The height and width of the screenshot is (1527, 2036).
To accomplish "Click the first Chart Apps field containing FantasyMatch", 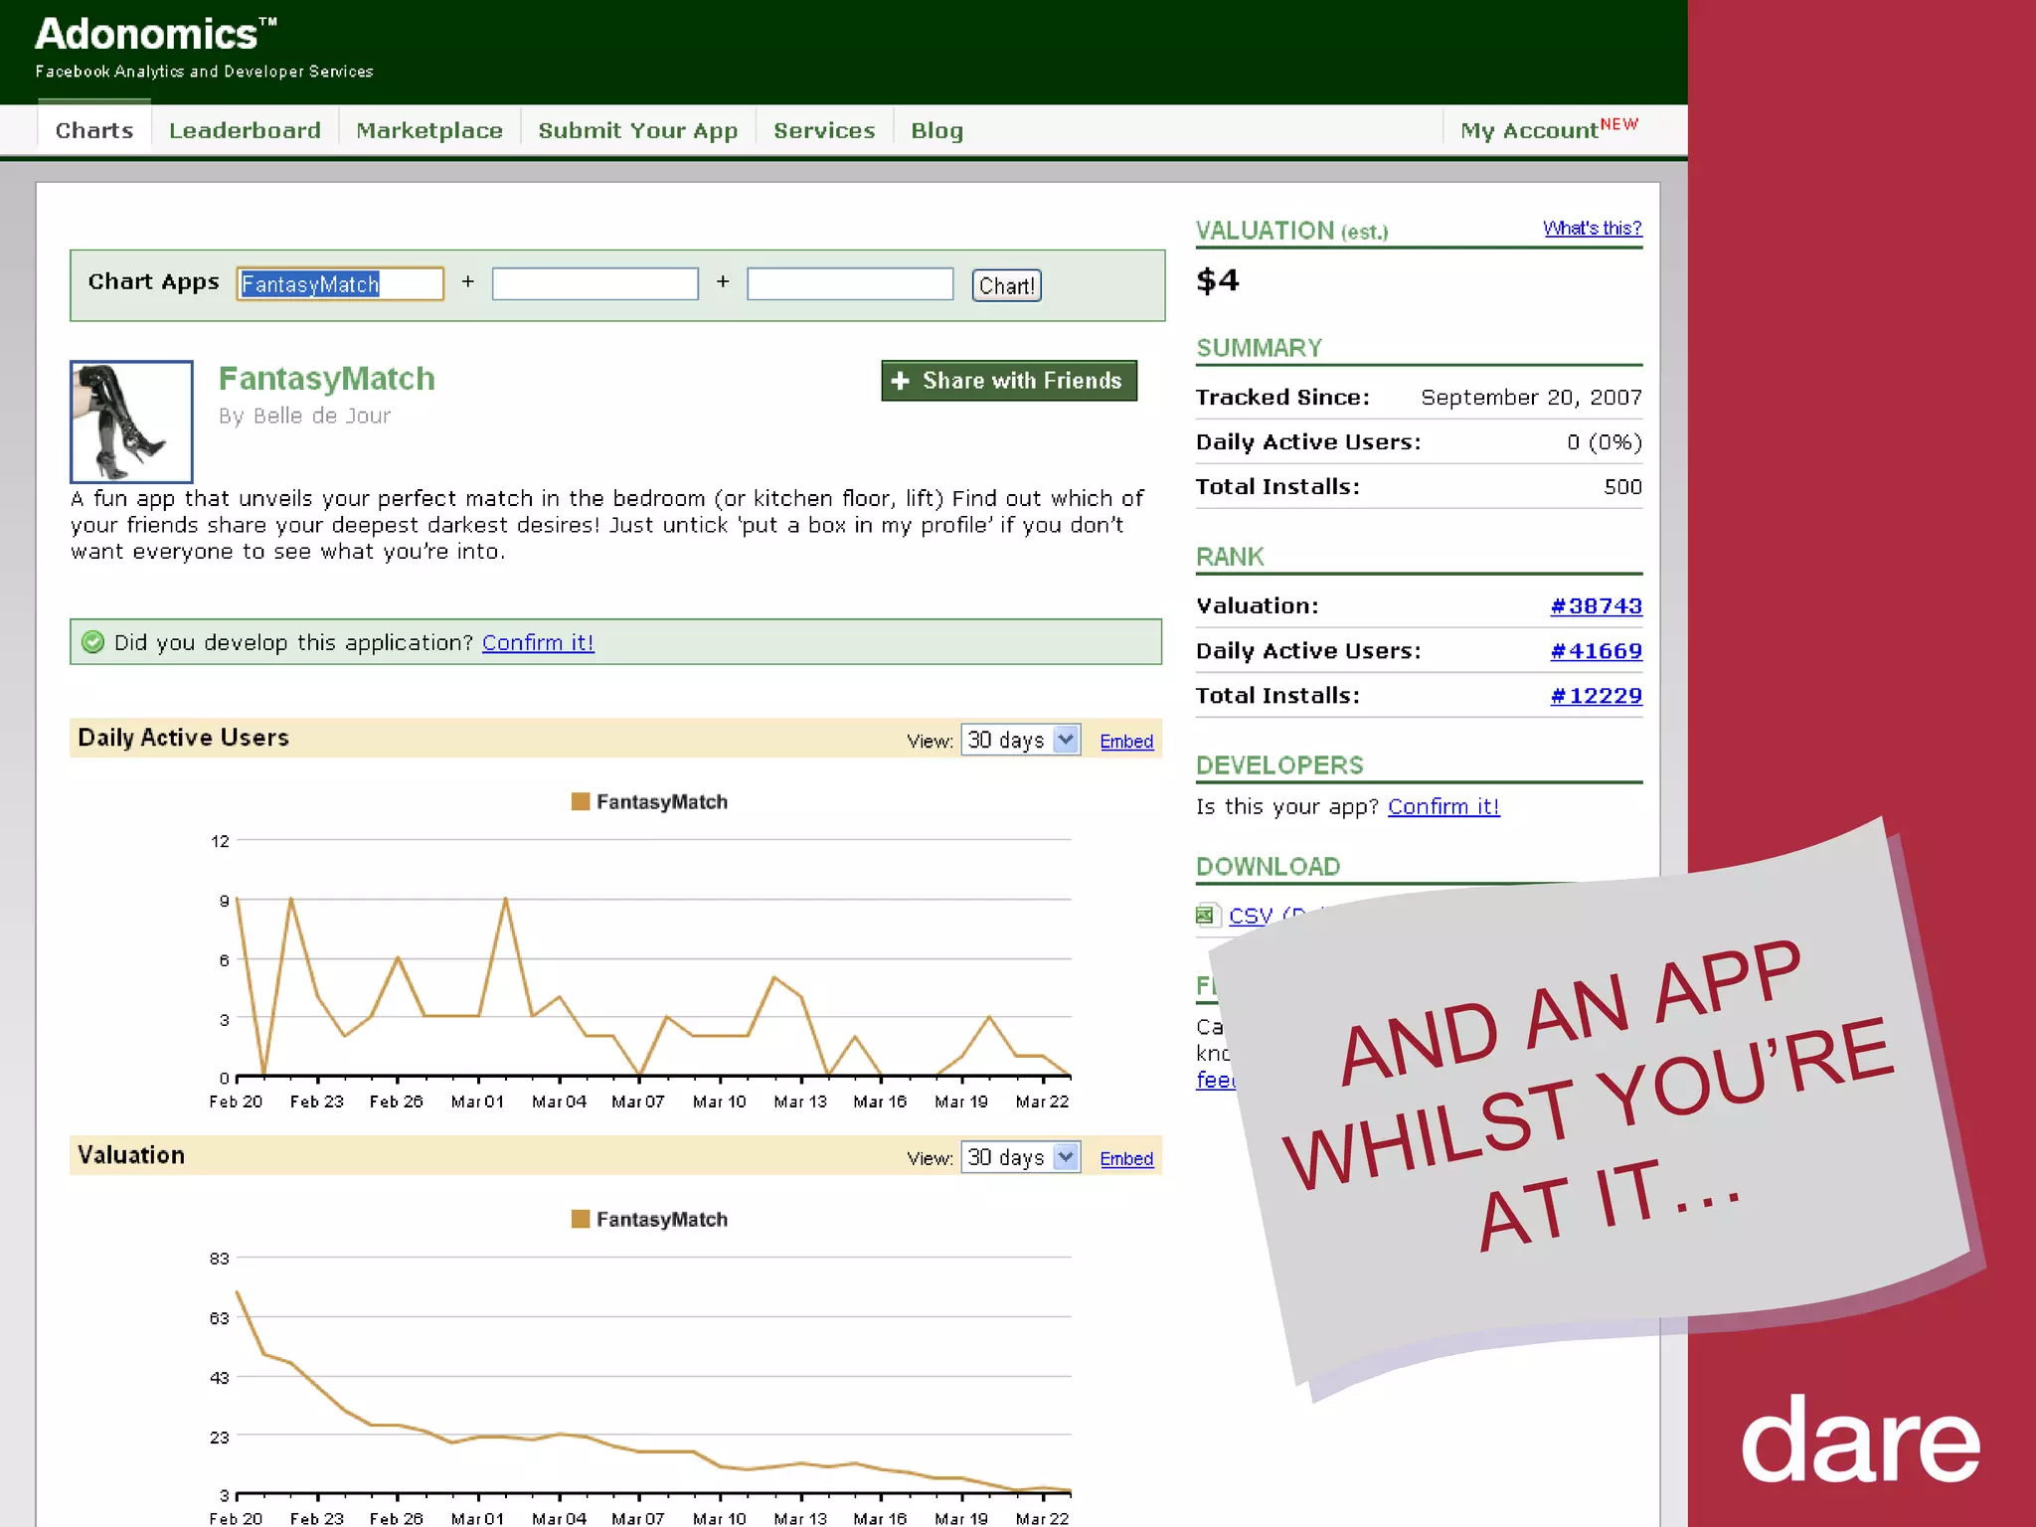I will coord(340,284).
